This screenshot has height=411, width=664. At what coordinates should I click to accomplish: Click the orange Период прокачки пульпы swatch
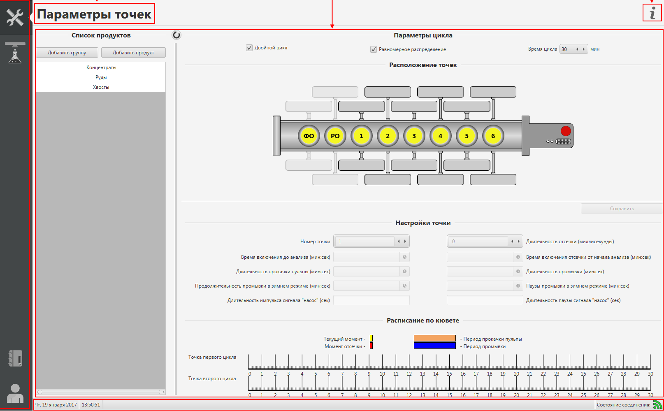(x=435, y=338)
